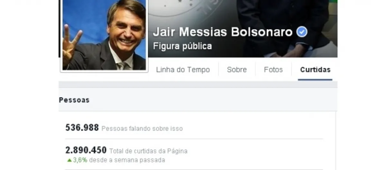Click the 3,6% growth percentage
386x170 pixels.
click(80, 160)
